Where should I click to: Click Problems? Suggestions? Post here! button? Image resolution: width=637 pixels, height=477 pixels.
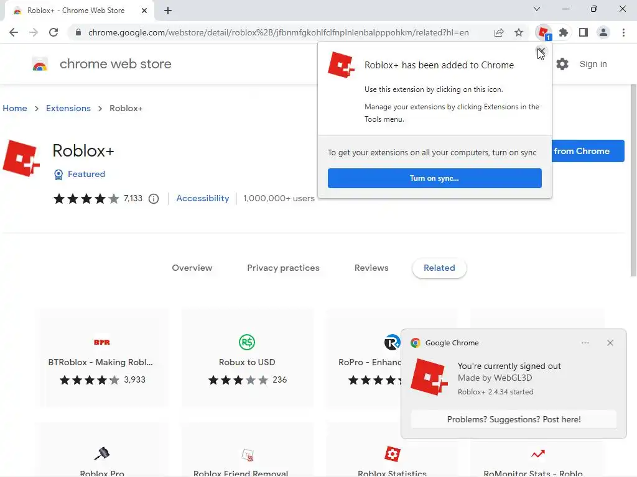pos(514,419)
